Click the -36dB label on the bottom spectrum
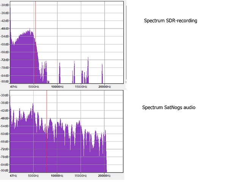Image resolution: width=247 pixels, height=190 pixels. point(5,103)
